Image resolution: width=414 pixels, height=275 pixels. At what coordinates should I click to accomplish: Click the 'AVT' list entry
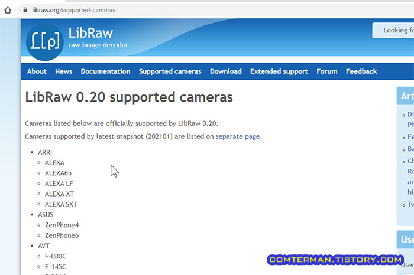44,245
